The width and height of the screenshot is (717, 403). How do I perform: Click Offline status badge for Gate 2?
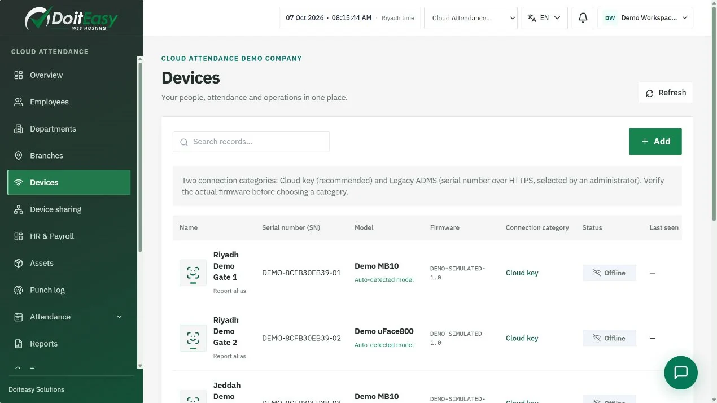609,338
